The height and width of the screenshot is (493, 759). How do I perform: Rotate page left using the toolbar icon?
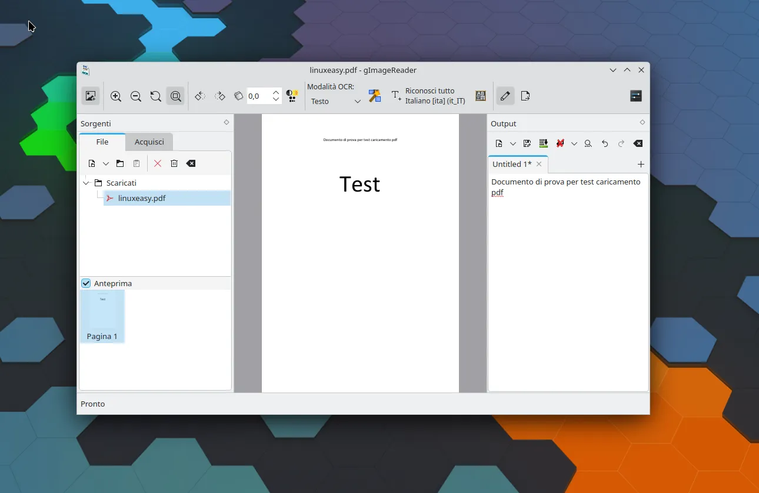[x=200, y=96]
